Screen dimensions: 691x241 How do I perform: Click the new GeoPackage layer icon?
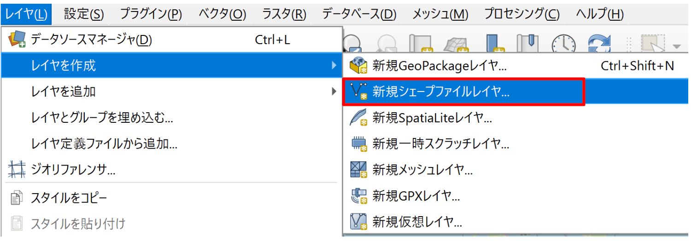click(358, 65)
